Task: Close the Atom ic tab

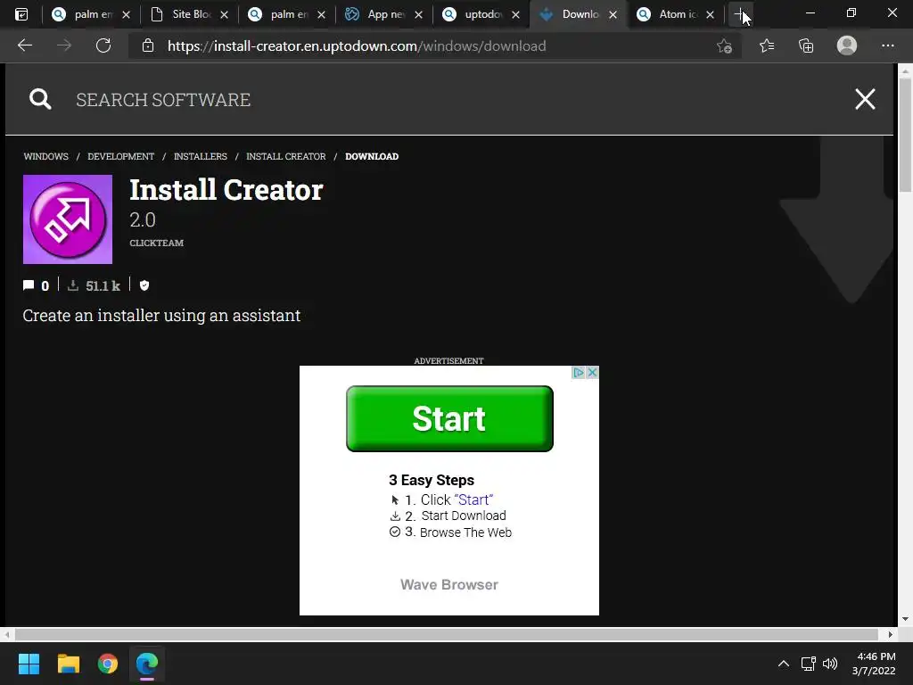Action: [710, 14]
